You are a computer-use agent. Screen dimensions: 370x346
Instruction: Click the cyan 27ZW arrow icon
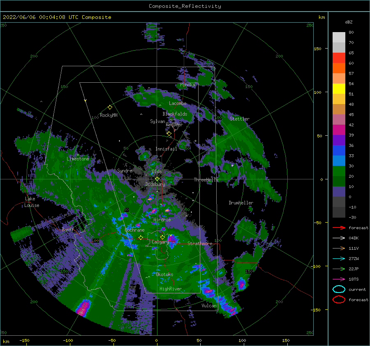coord(339,259)
